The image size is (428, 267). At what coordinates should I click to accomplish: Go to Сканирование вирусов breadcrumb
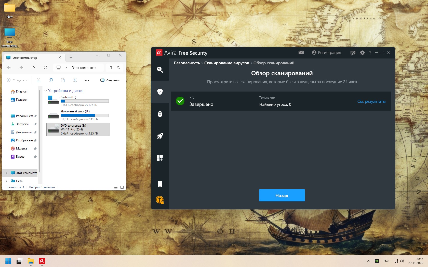[226, 63]
